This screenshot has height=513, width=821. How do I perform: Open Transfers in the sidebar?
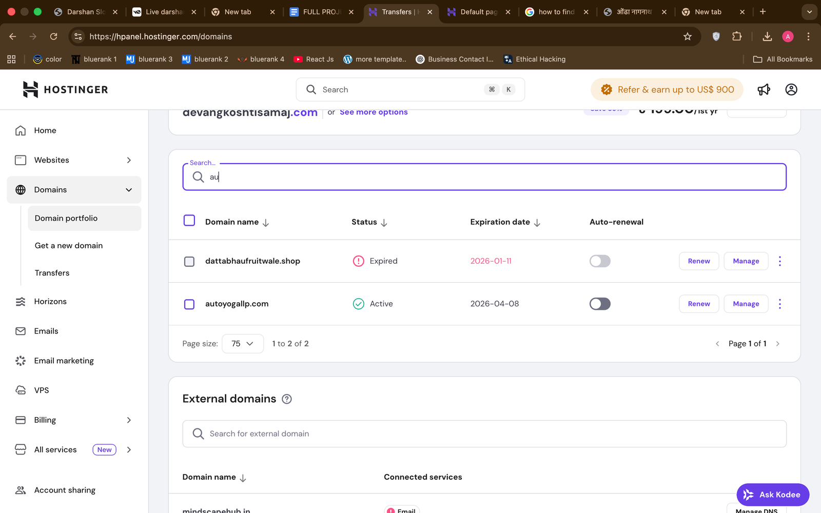52,273
